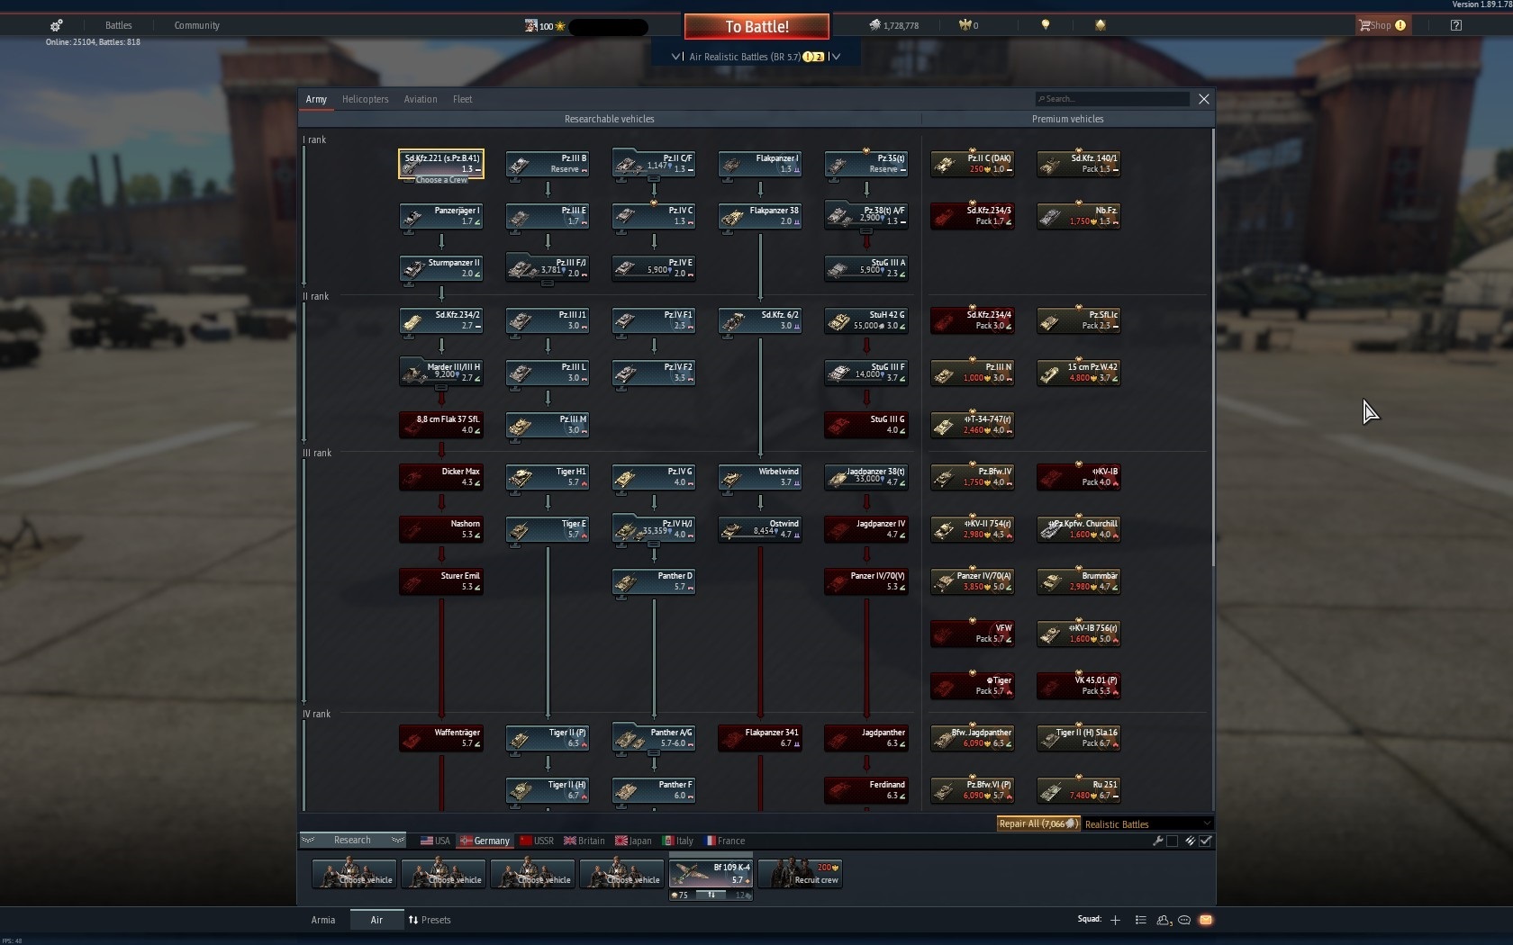Toggle the auto-refill ammo checkbox
Screen dimensions: 1513x945
click(x=1206, y=841)
